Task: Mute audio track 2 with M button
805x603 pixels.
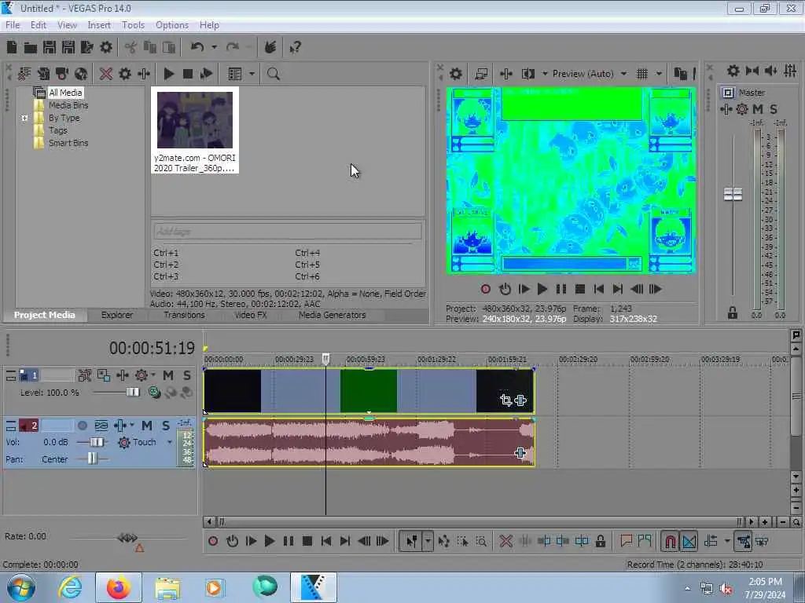Action: tap(147, 426)
